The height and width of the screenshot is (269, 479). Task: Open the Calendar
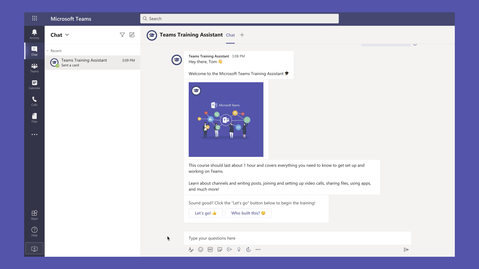click(x=34, y=84)
